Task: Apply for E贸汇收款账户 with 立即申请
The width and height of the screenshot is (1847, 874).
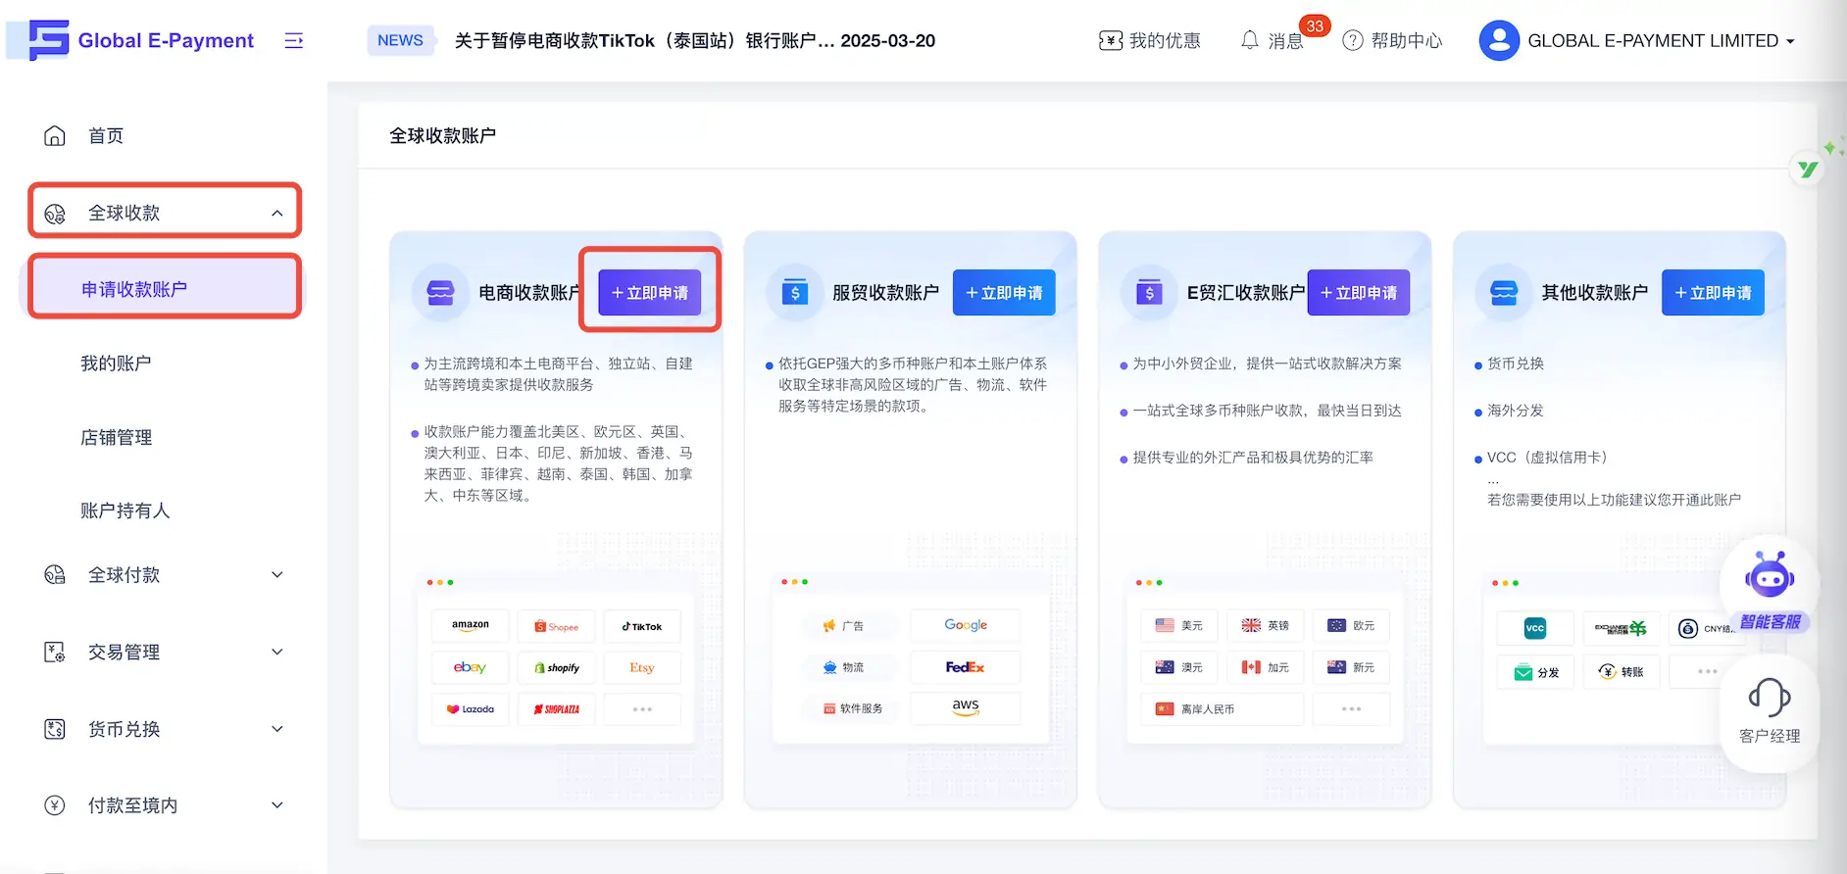Action: point(1359,292)
